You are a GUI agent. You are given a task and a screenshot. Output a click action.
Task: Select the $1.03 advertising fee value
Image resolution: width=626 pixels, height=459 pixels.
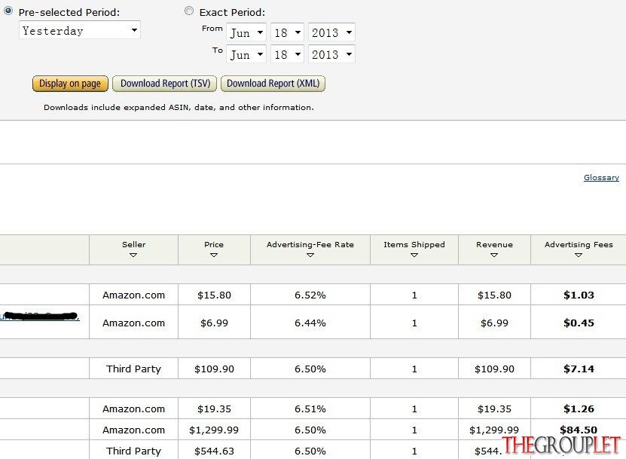579,295
